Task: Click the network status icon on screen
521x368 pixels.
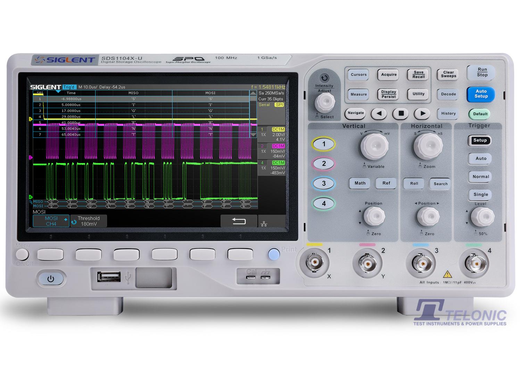Action: pyautogui.click(x=264, y=224)
